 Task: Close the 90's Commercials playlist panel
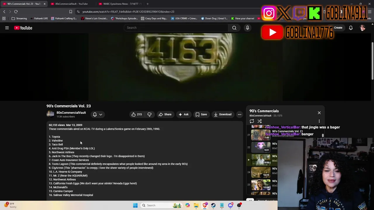(319, 113)
